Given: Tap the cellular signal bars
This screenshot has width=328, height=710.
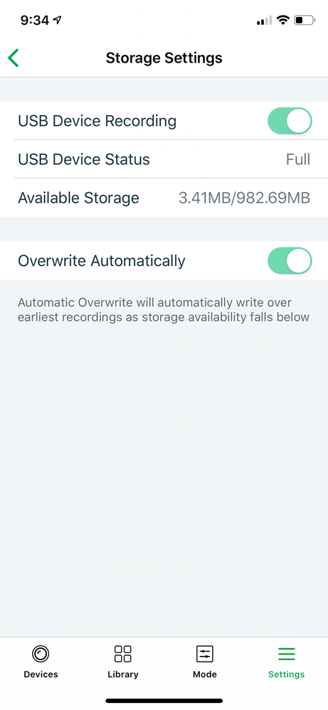Looking at the screenshot, I should [265, 21].
